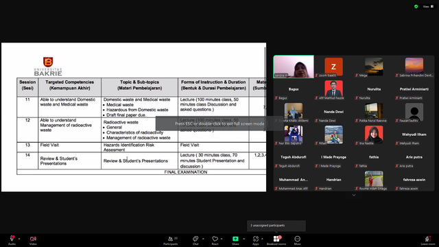439x247 pixels.
Task: Expand share options caret beside Share
Action: (x=244, y=239)
